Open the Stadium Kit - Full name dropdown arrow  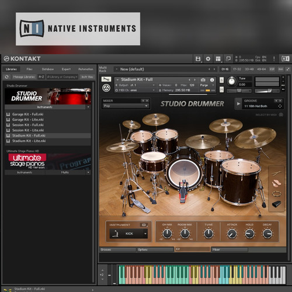pos(117,79)
